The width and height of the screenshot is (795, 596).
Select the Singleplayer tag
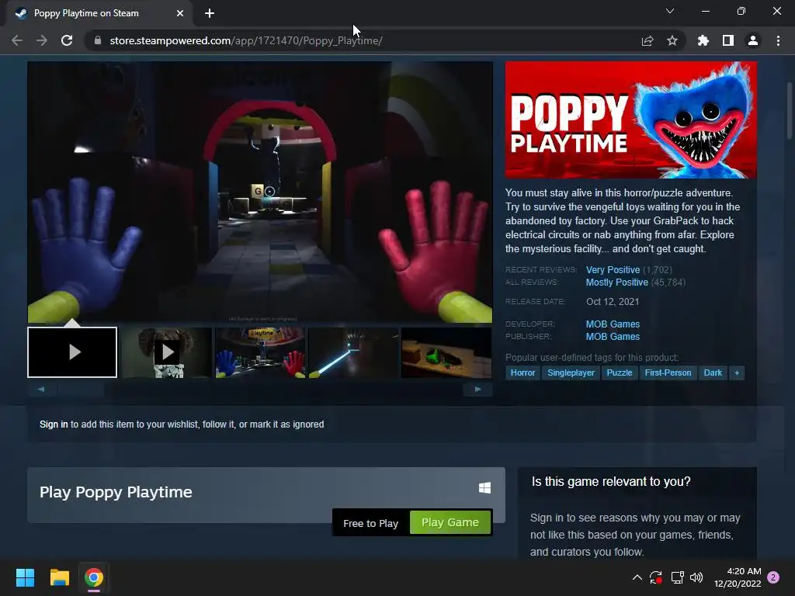click(x=571, y=372)
